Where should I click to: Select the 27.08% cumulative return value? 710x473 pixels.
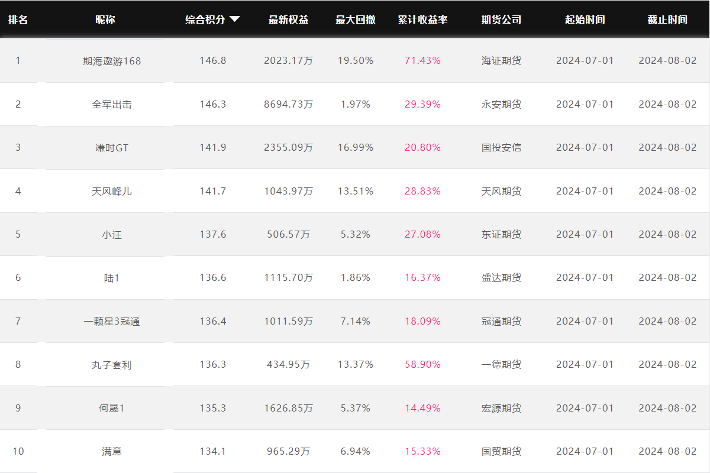coord(422,234)
